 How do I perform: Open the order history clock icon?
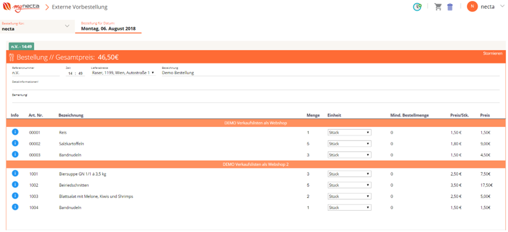(417, 7)
